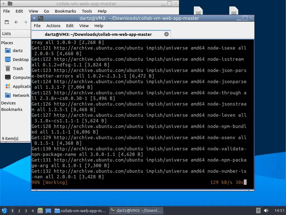286x215 pixels.
Task: Click the Applications grid icon
Action: pos(8,86)
